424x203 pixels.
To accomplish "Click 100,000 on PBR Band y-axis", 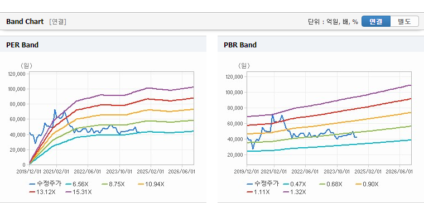I will point(234,93).
